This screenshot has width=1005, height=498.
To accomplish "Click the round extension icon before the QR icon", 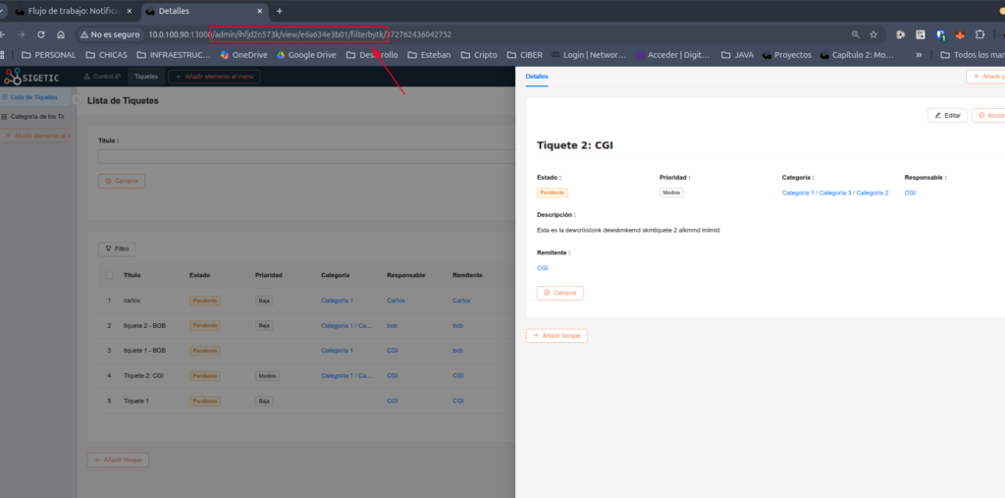I will pyautogui.click(x=901, y=34).
